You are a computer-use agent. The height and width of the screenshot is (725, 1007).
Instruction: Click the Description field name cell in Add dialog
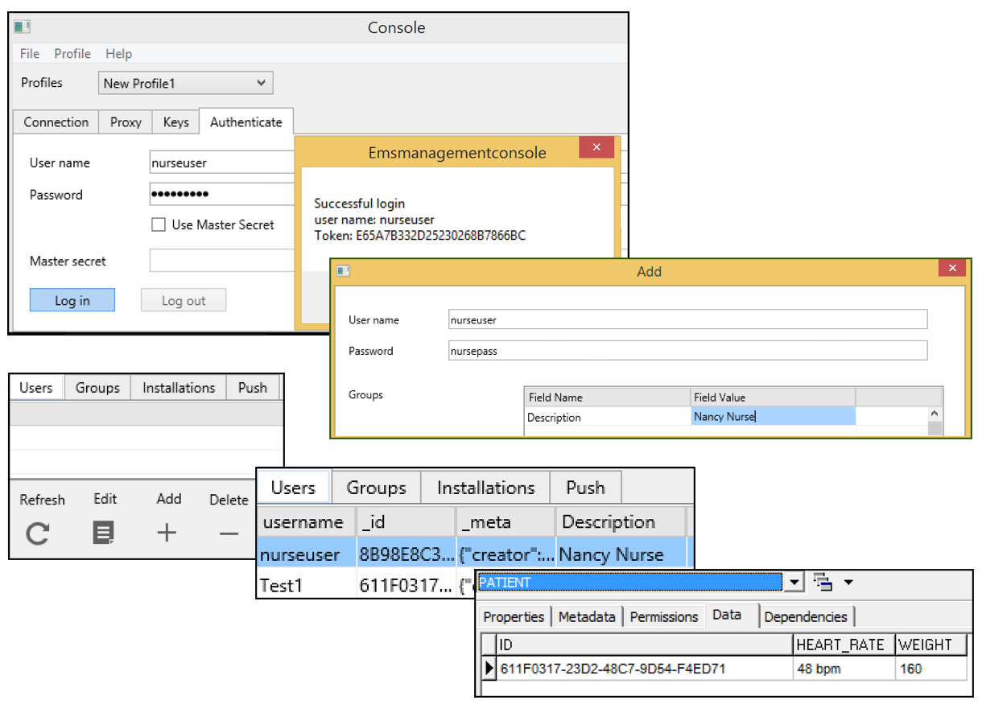click(608, 417)
